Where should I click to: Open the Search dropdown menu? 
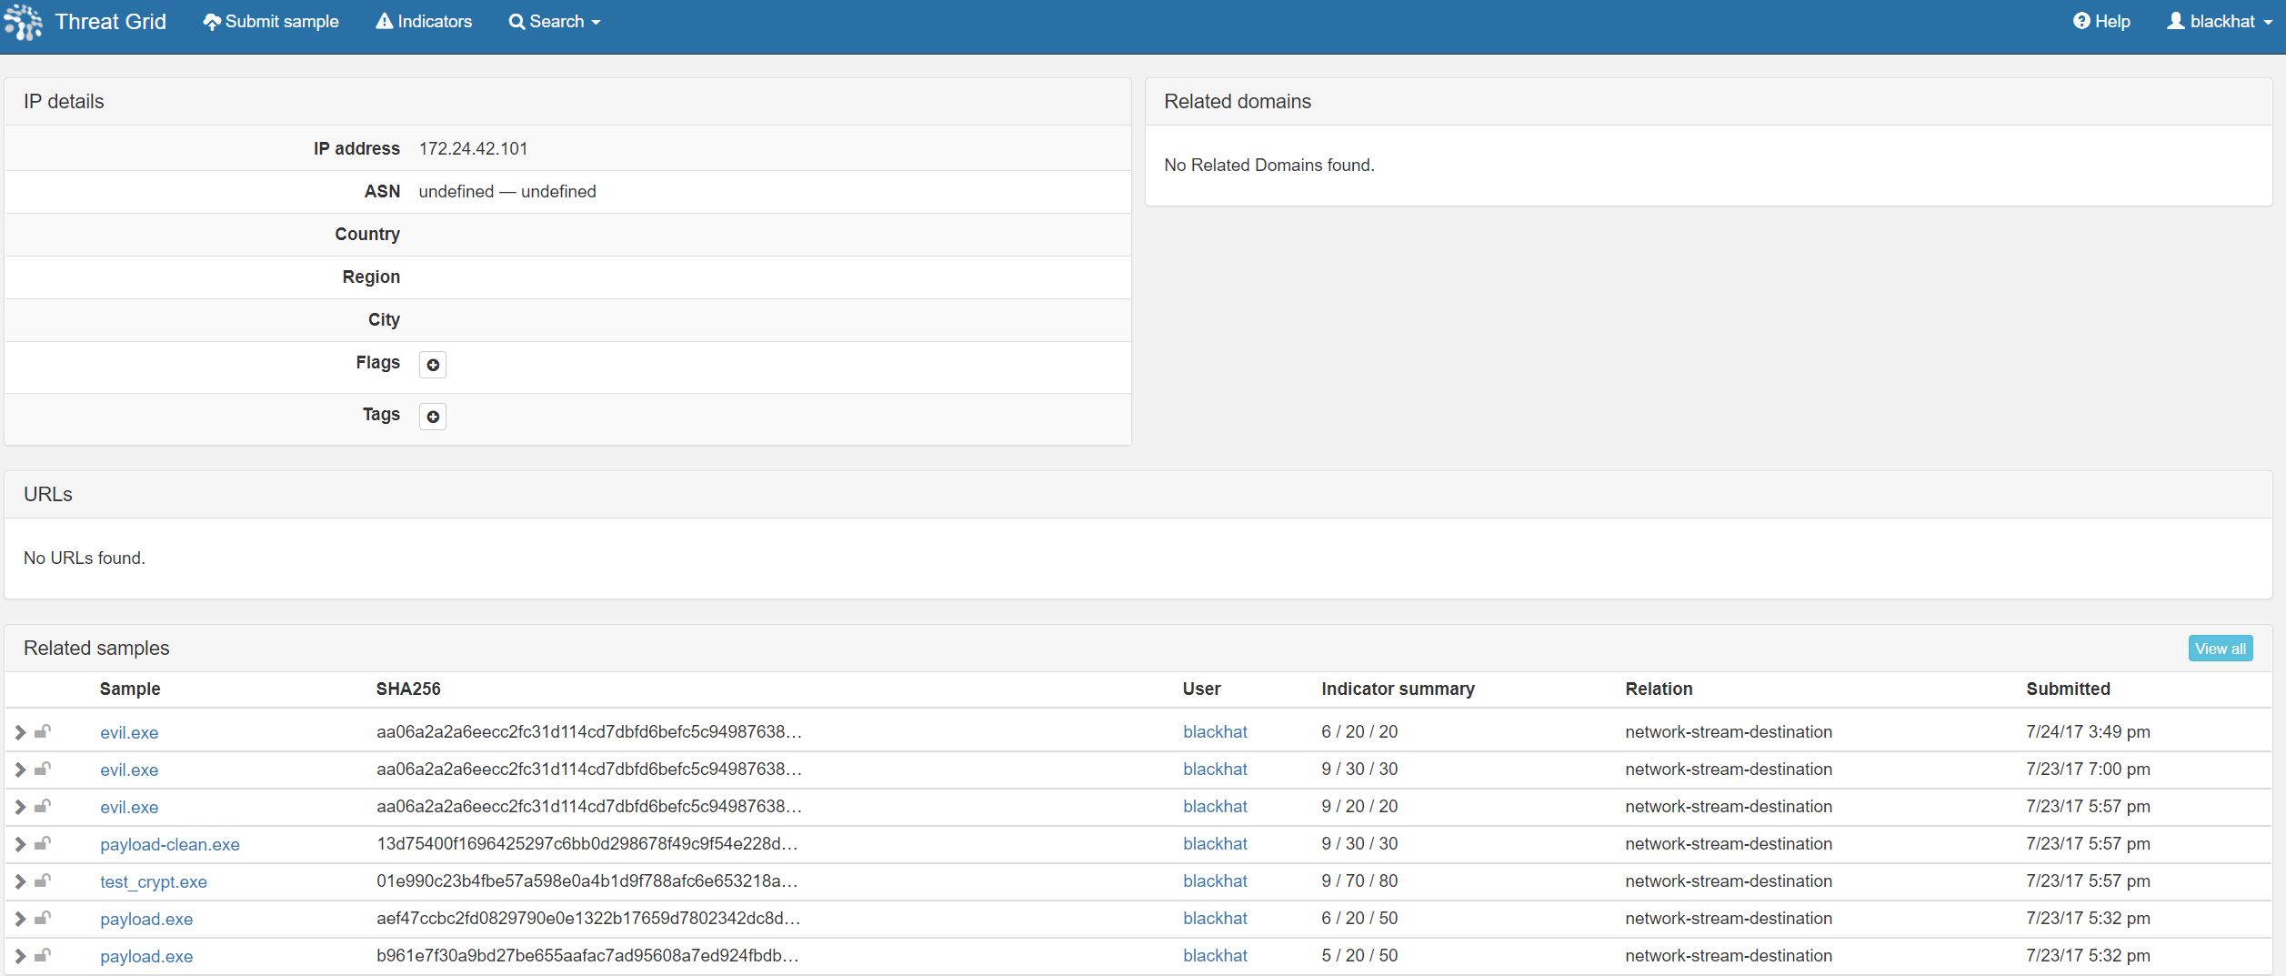pyautogui.click(x=555, y=22)
